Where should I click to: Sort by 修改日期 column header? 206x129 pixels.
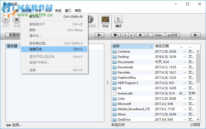[166, 46]
